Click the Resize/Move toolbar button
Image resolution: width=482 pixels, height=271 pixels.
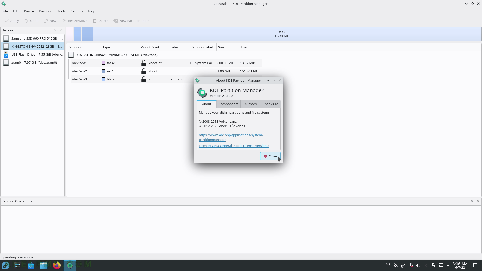[75, 21]
